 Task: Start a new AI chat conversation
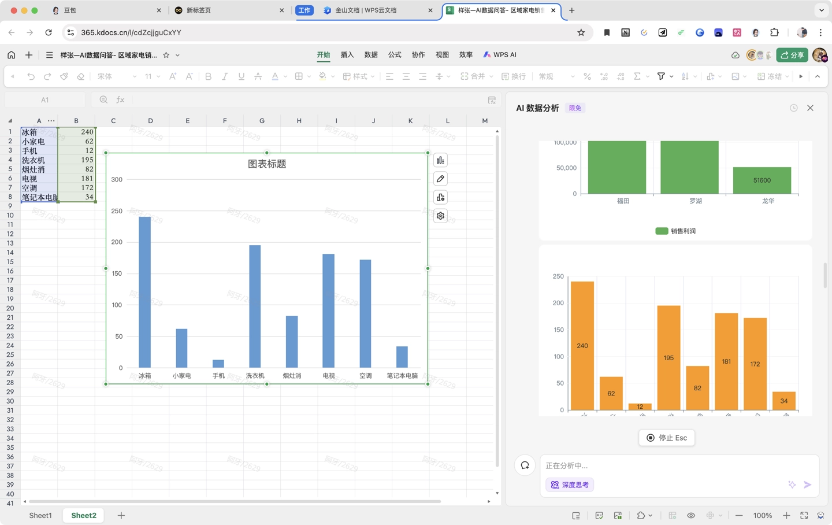pyautogui.click(x=525, y=465)
